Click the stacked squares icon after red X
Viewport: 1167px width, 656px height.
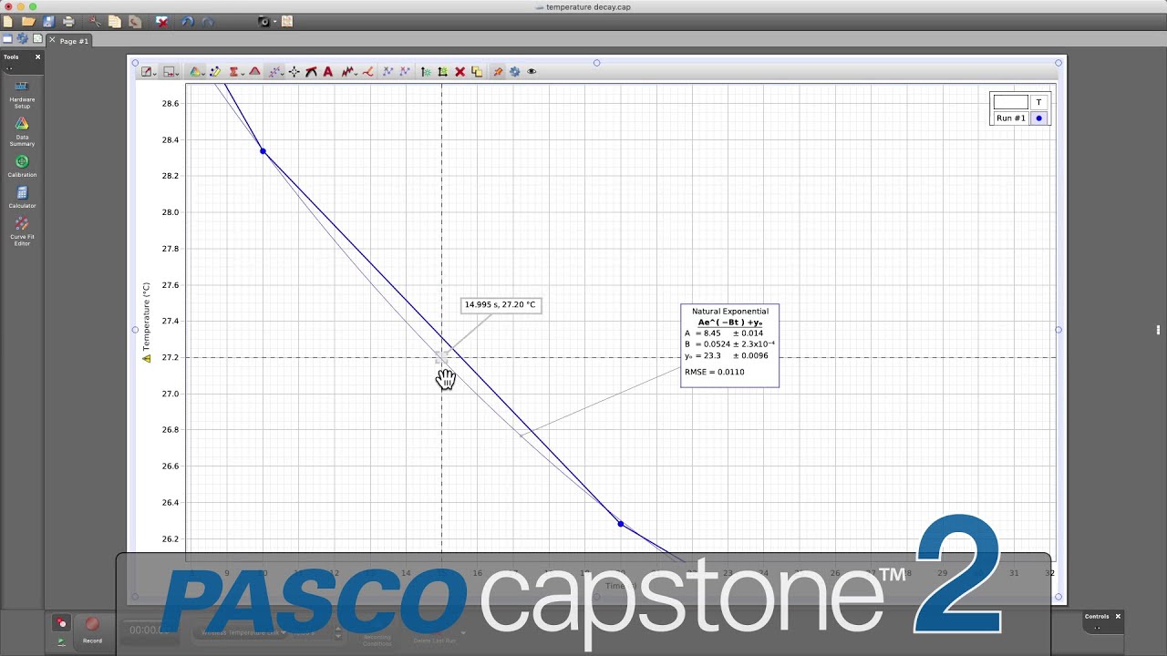coord(477,71)
